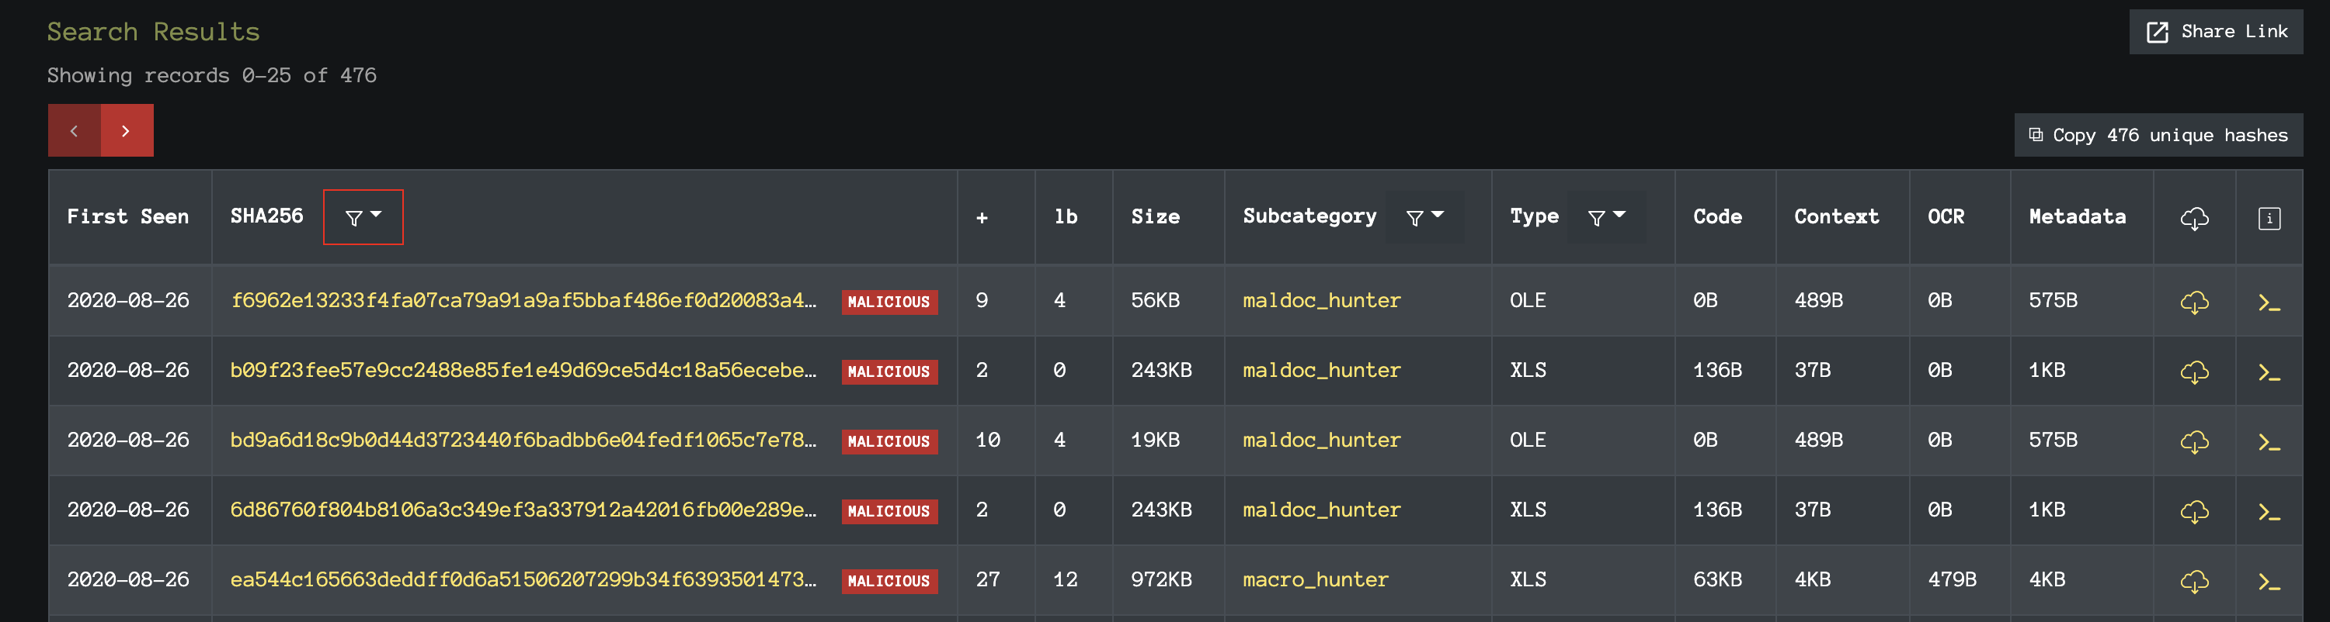The image size is (2330, 622).
Task: Go to the previous results page
Action: pyautogui.click(x=74, y=131)
